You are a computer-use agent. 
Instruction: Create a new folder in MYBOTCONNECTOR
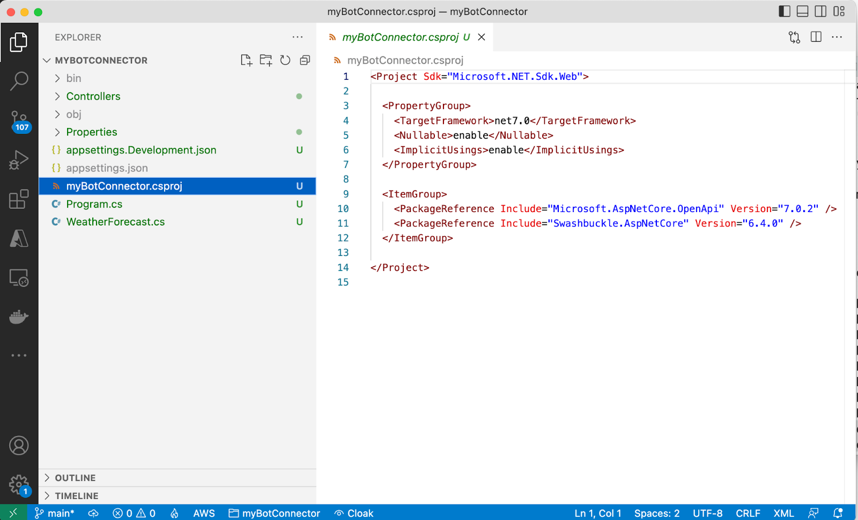pyautogui.click(x=265, y=60)
